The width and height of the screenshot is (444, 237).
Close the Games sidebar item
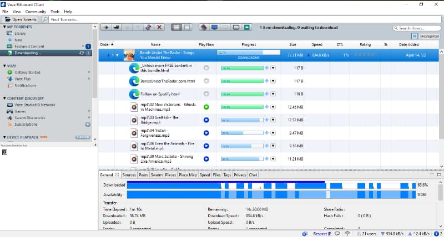(89, 111)
